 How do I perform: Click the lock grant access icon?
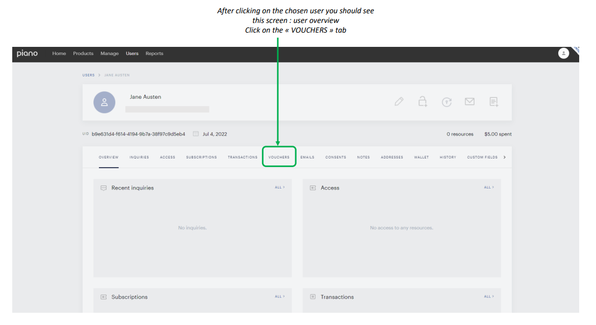click(423, 101)
